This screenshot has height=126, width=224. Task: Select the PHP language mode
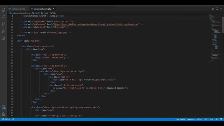click(x=211, y=119)
